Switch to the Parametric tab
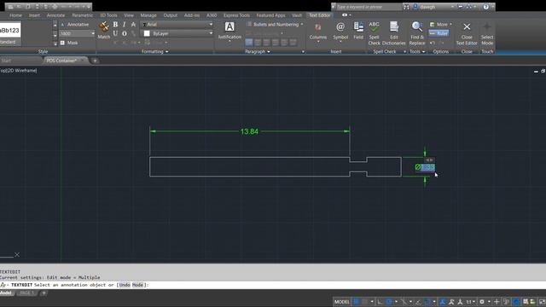Viewport: 546px width, 307px height. tap(83, 15)
